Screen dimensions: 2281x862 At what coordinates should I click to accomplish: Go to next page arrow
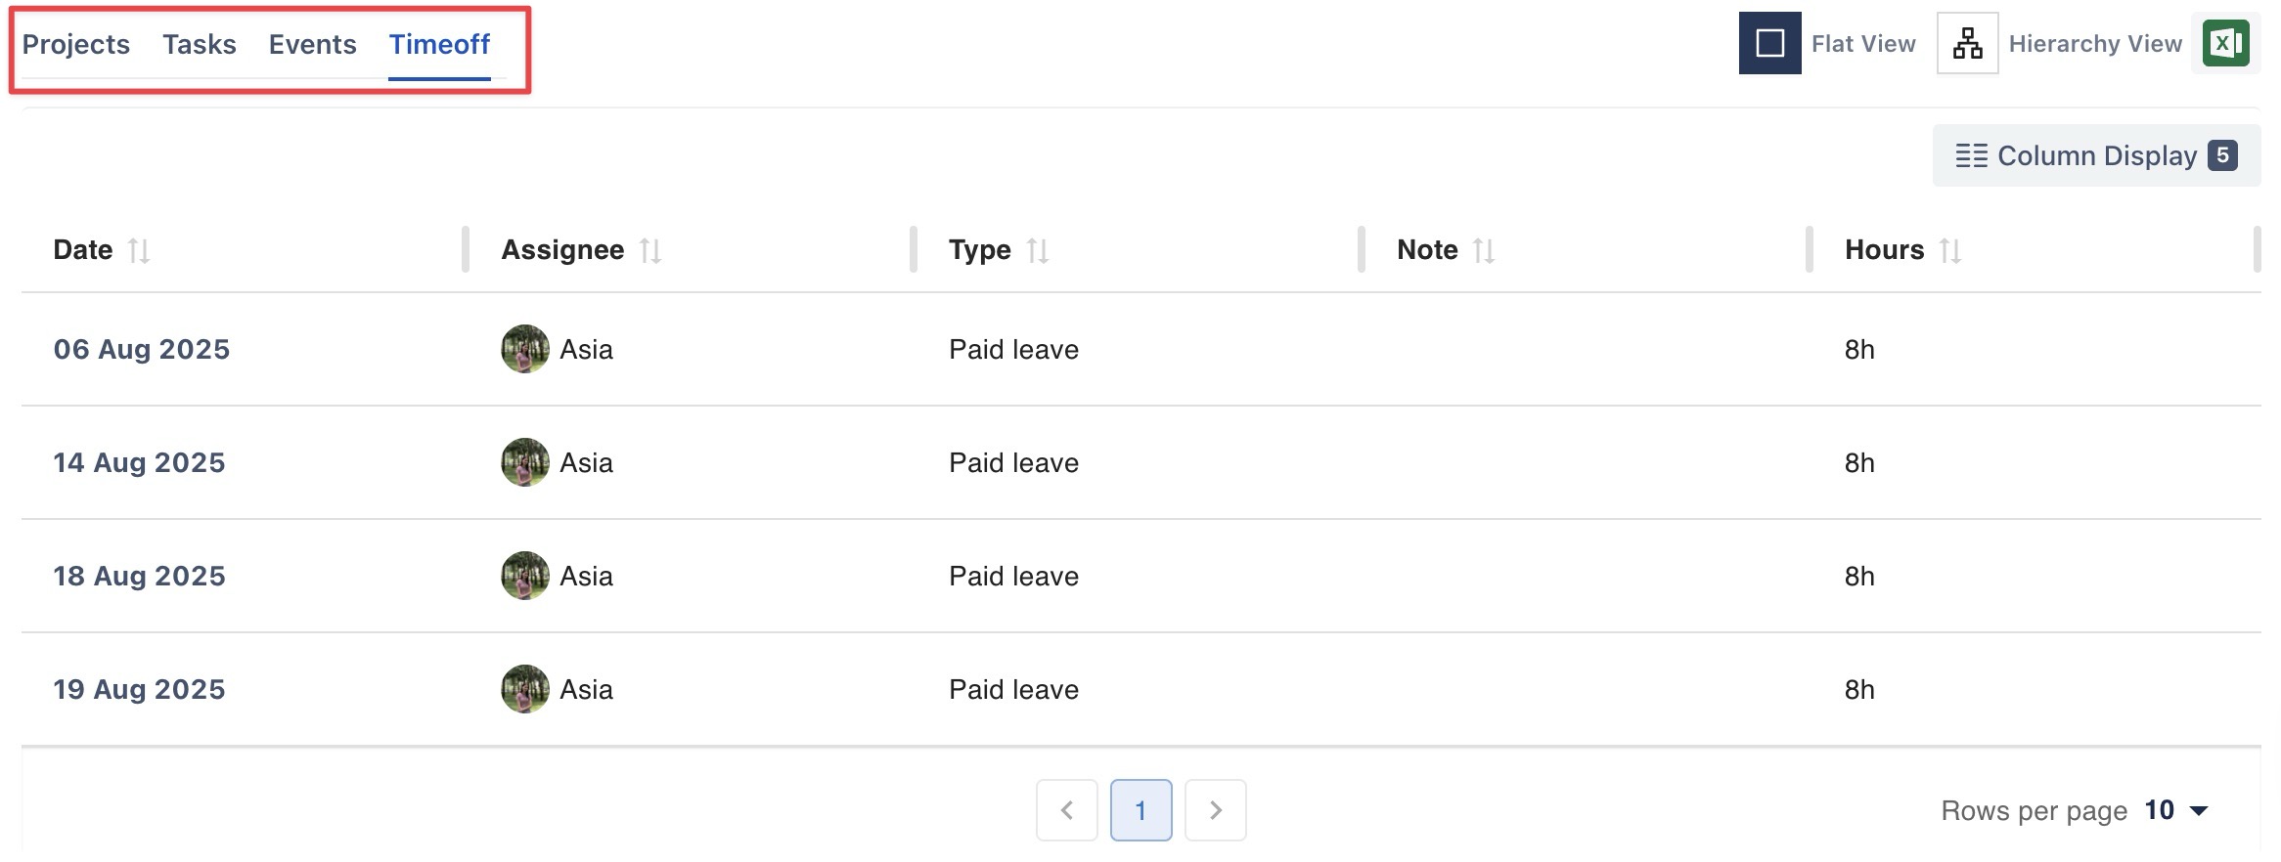(x=1216, y=810)
